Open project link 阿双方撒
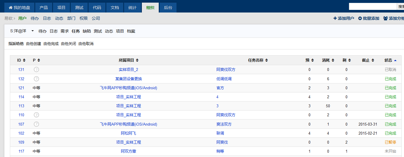The height and width of the screenshot is (157, 404). pos(128,151)
